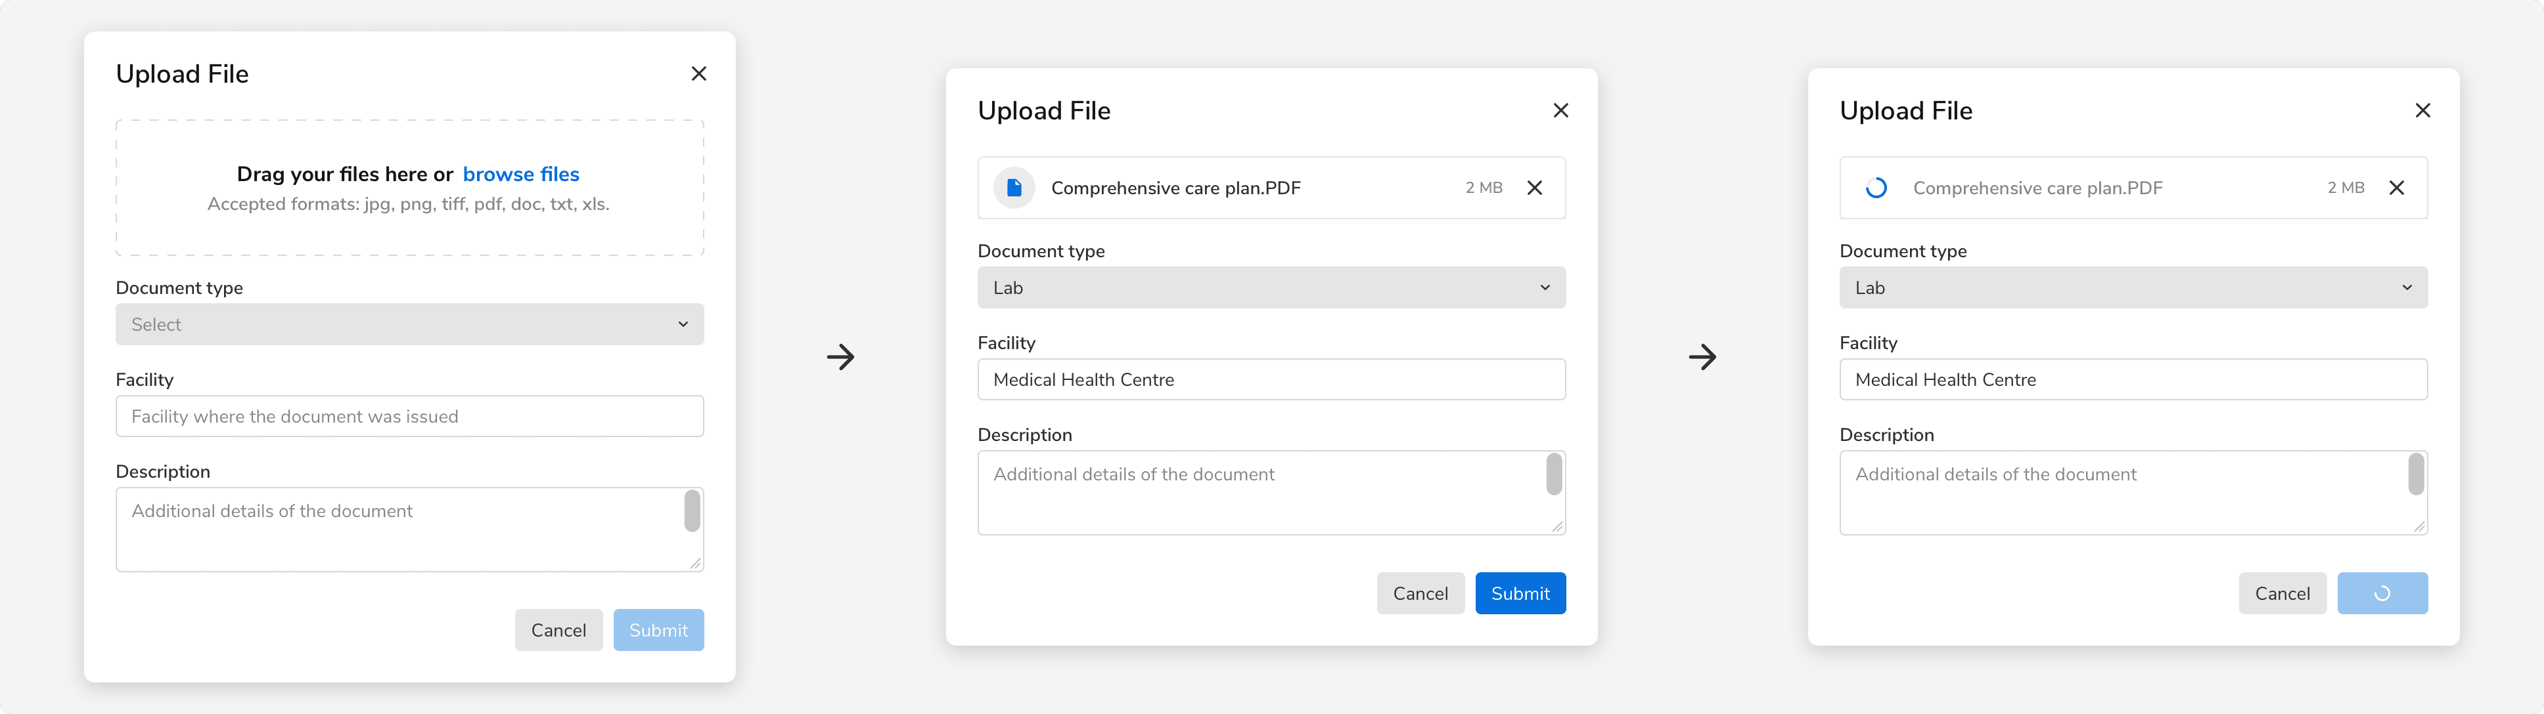Click Submit in the middle dialog
The height and width of the screenshot is (714, 2544).
1520,593
